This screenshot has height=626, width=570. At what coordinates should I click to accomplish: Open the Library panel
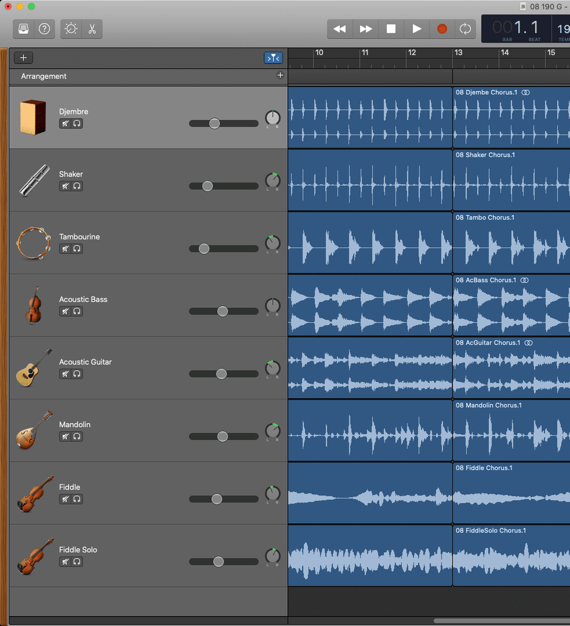24,28
